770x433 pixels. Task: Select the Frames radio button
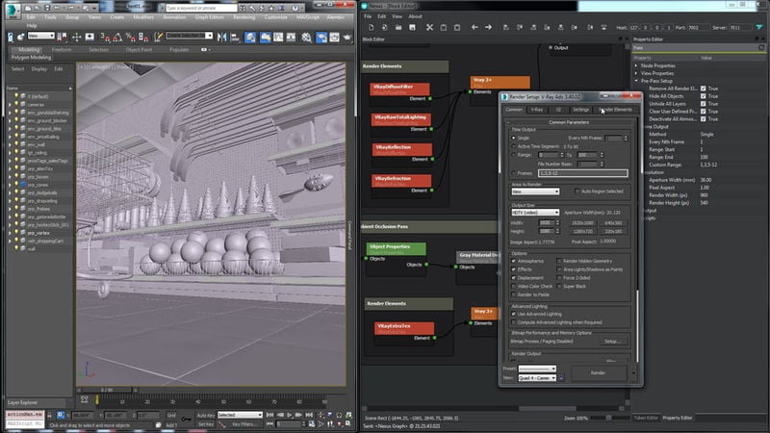(x=513, y=172)
